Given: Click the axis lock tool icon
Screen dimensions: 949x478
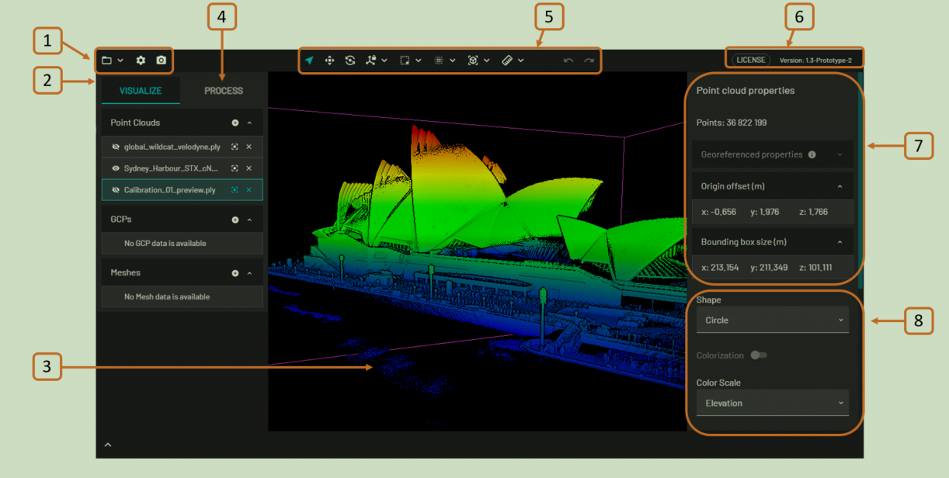Looking at the screenshot, I should [x=371, y=61].
